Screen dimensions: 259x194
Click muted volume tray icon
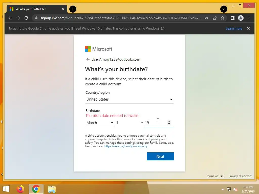235,189
